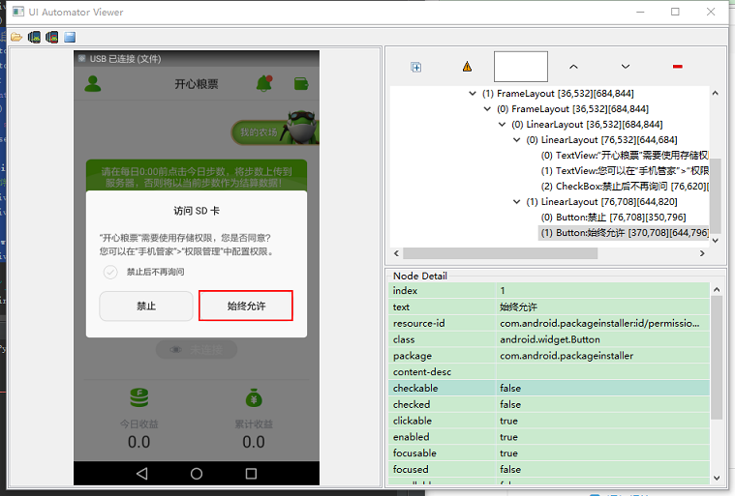Screen dimensions: 735x496
Task: Click Node Detail scroll down arrow
Action: point(717,478)
